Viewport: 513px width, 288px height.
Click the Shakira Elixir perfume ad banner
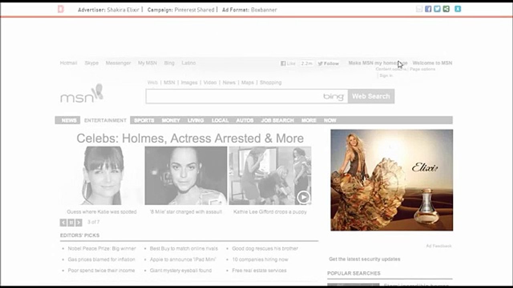click(x=392, y=180)
